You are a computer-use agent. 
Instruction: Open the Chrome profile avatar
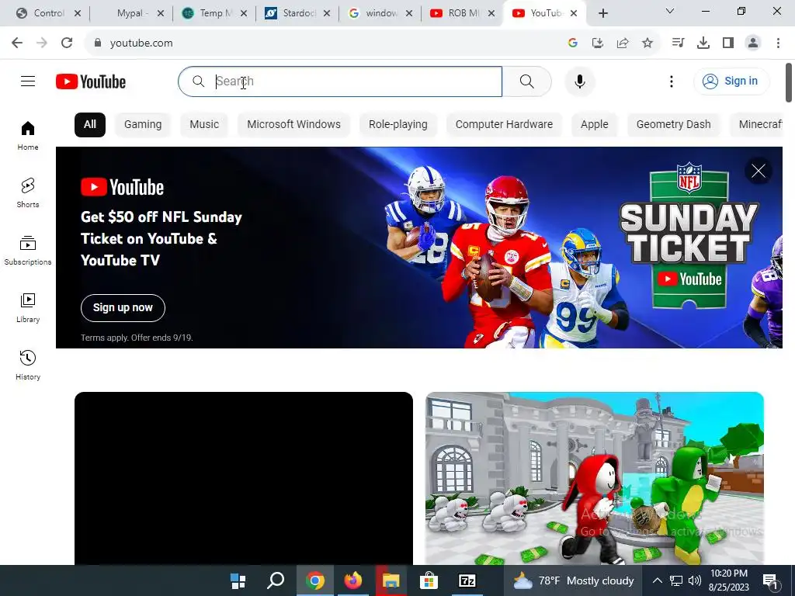pos(753,43)
